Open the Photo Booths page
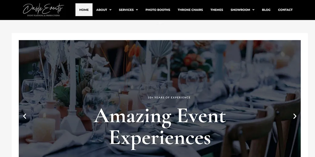This screenshot has width=315, height=157. coord(158,10)
